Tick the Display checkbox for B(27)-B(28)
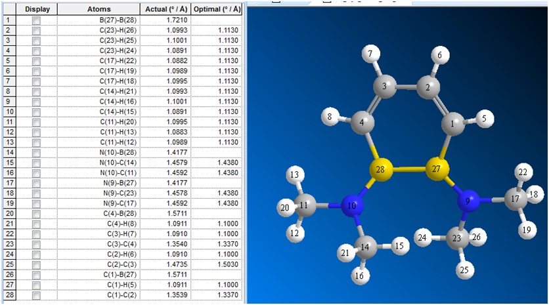Image resolution: width=549 pixels, height=305 pixels. coord(36,21)
